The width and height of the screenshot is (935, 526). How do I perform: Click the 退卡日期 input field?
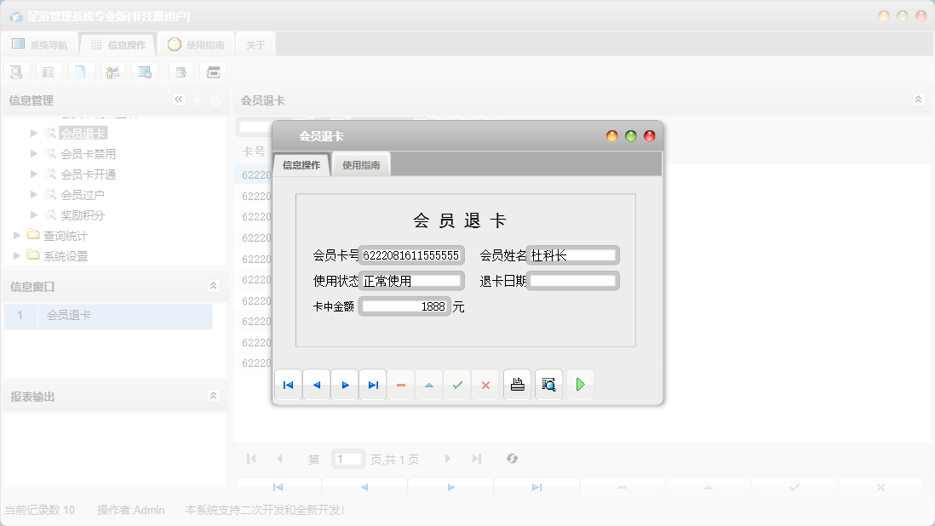click(572, 280)
